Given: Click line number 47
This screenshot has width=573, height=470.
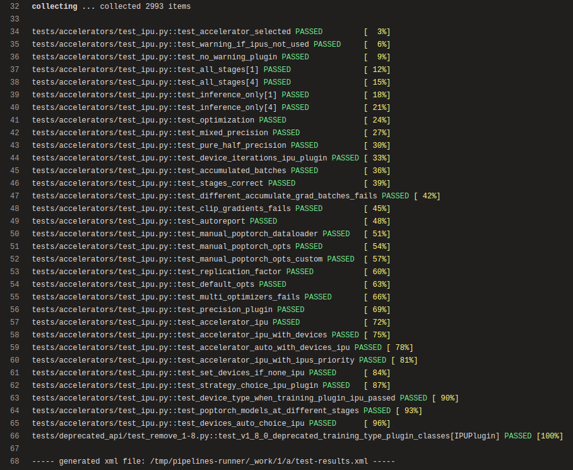Looking at the screenshot, I should (15, 196).
